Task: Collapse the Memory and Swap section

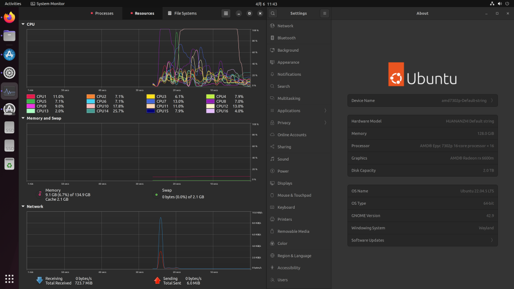Action: click(x=23, y=118)
